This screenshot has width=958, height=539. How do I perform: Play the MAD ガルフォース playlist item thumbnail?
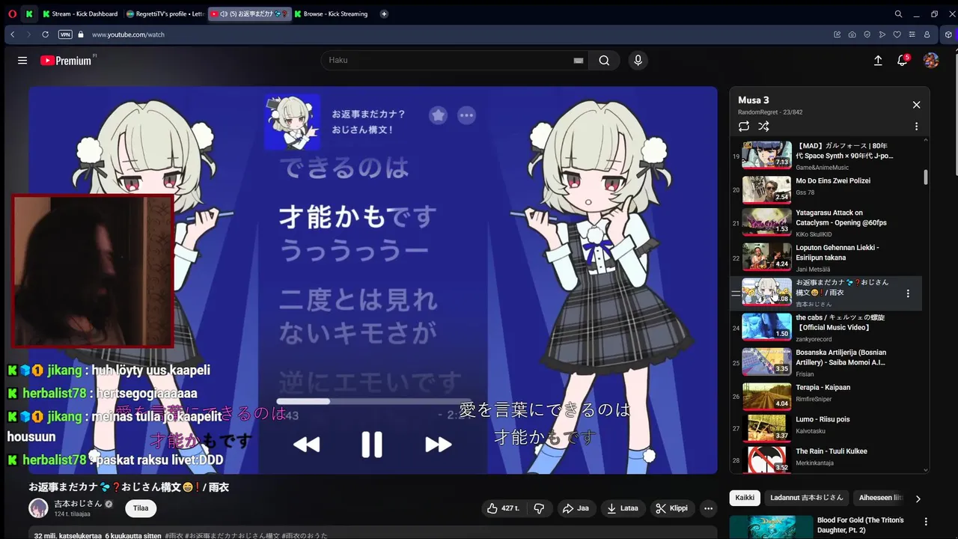coord(766,155)
